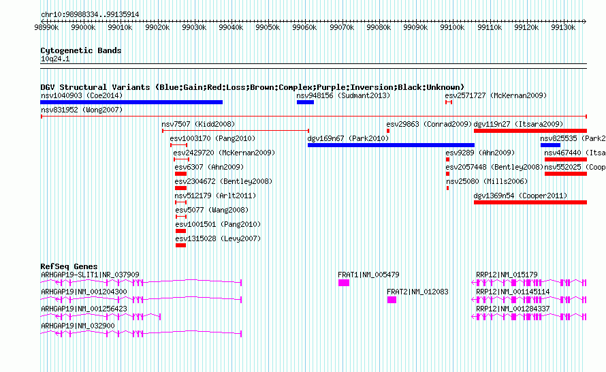Click esv1315028 (Levy2007) label
606x372 pixels.
coord(218,238)
